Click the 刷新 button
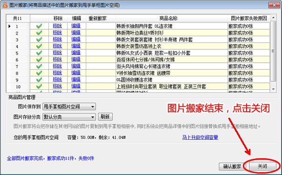The width and height of the screenshot is (282, 175). click(105, 117)
